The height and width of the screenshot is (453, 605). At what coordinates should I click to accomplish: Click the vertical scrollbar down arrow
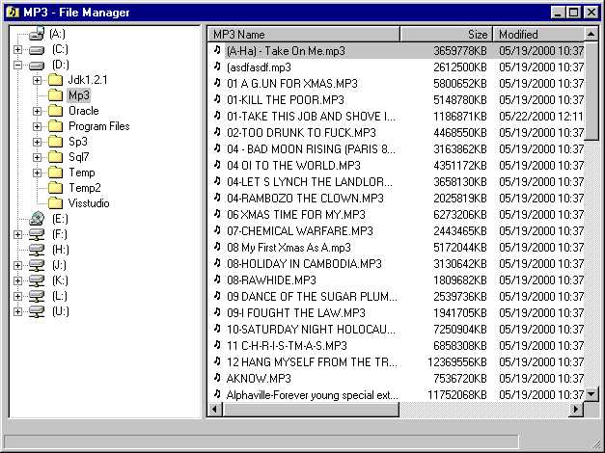591,394
